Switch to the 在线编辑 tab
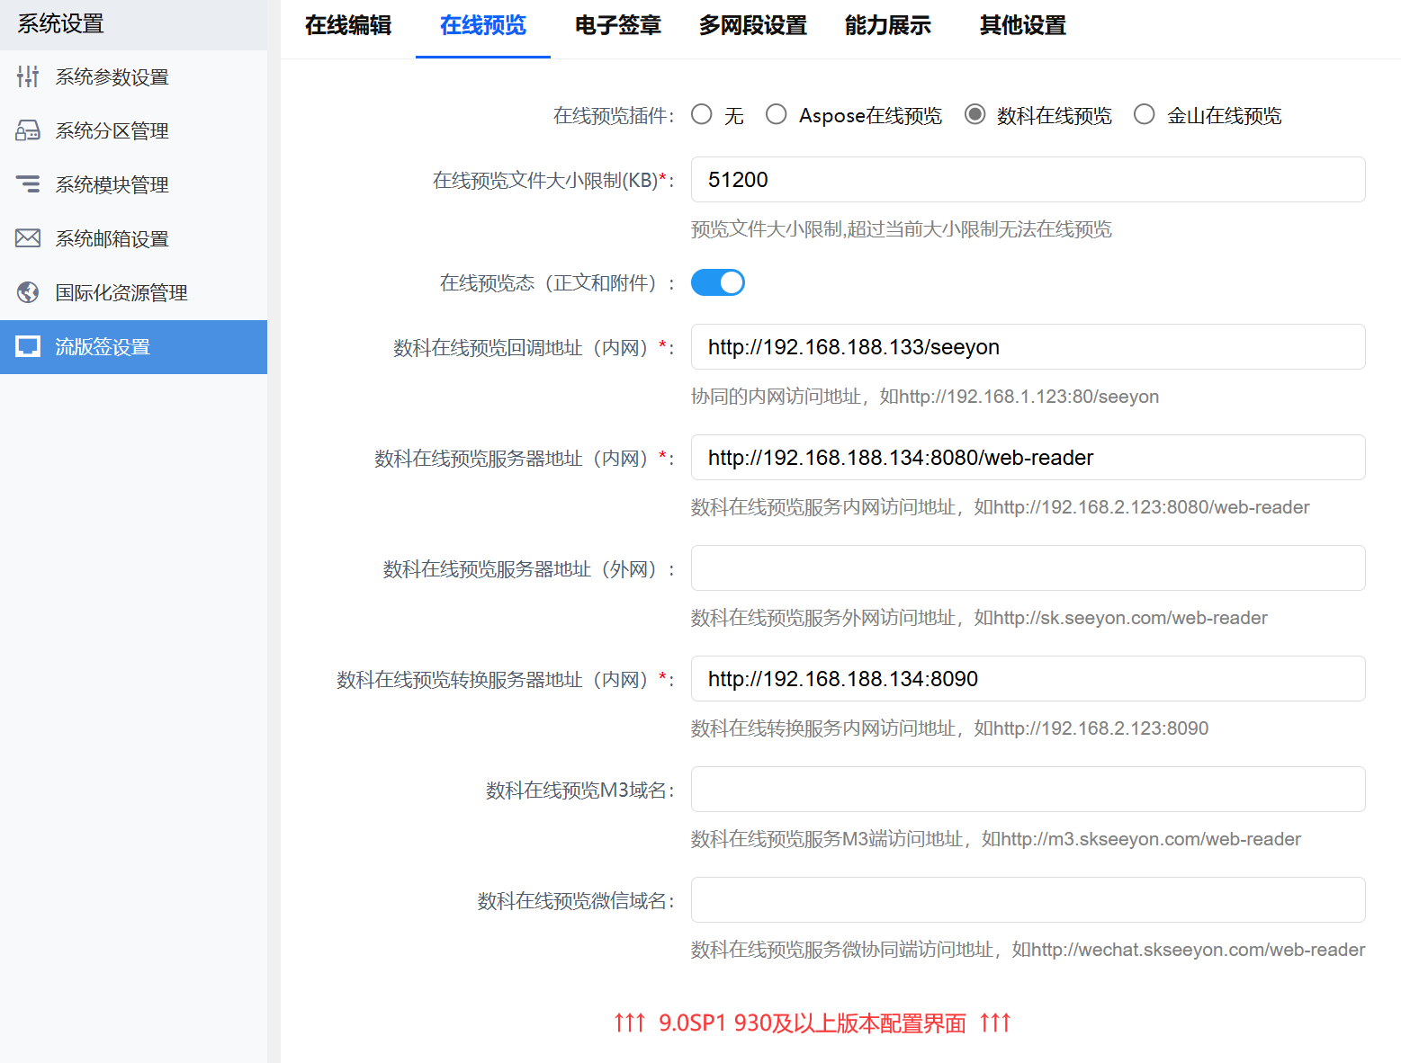This screenshot has height=1063, width=1401. [x=348, y=26]
